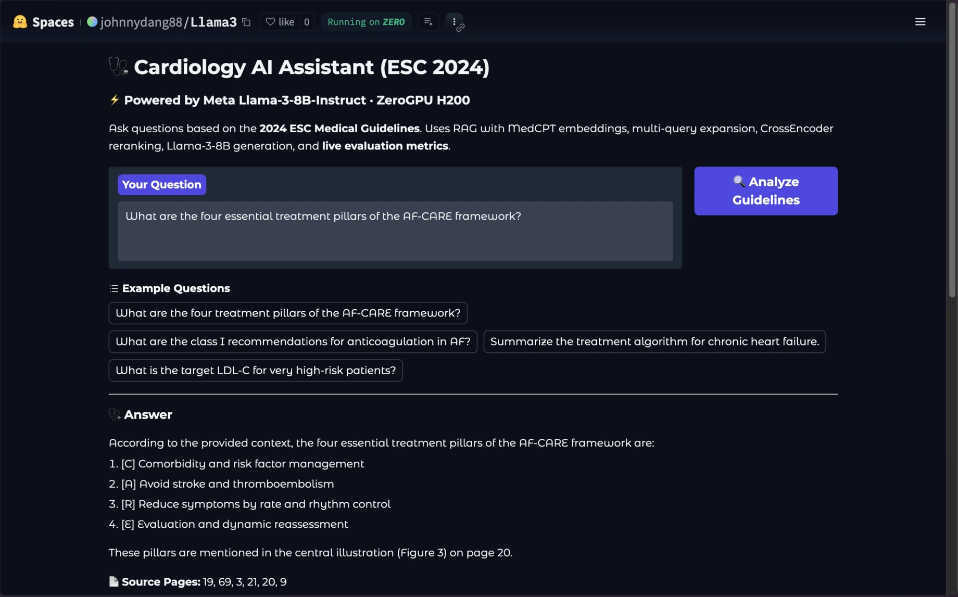Open the Spaces link in header
This screenshot has height=597, width=958.
pyautogui.click(x=53, y=22)
